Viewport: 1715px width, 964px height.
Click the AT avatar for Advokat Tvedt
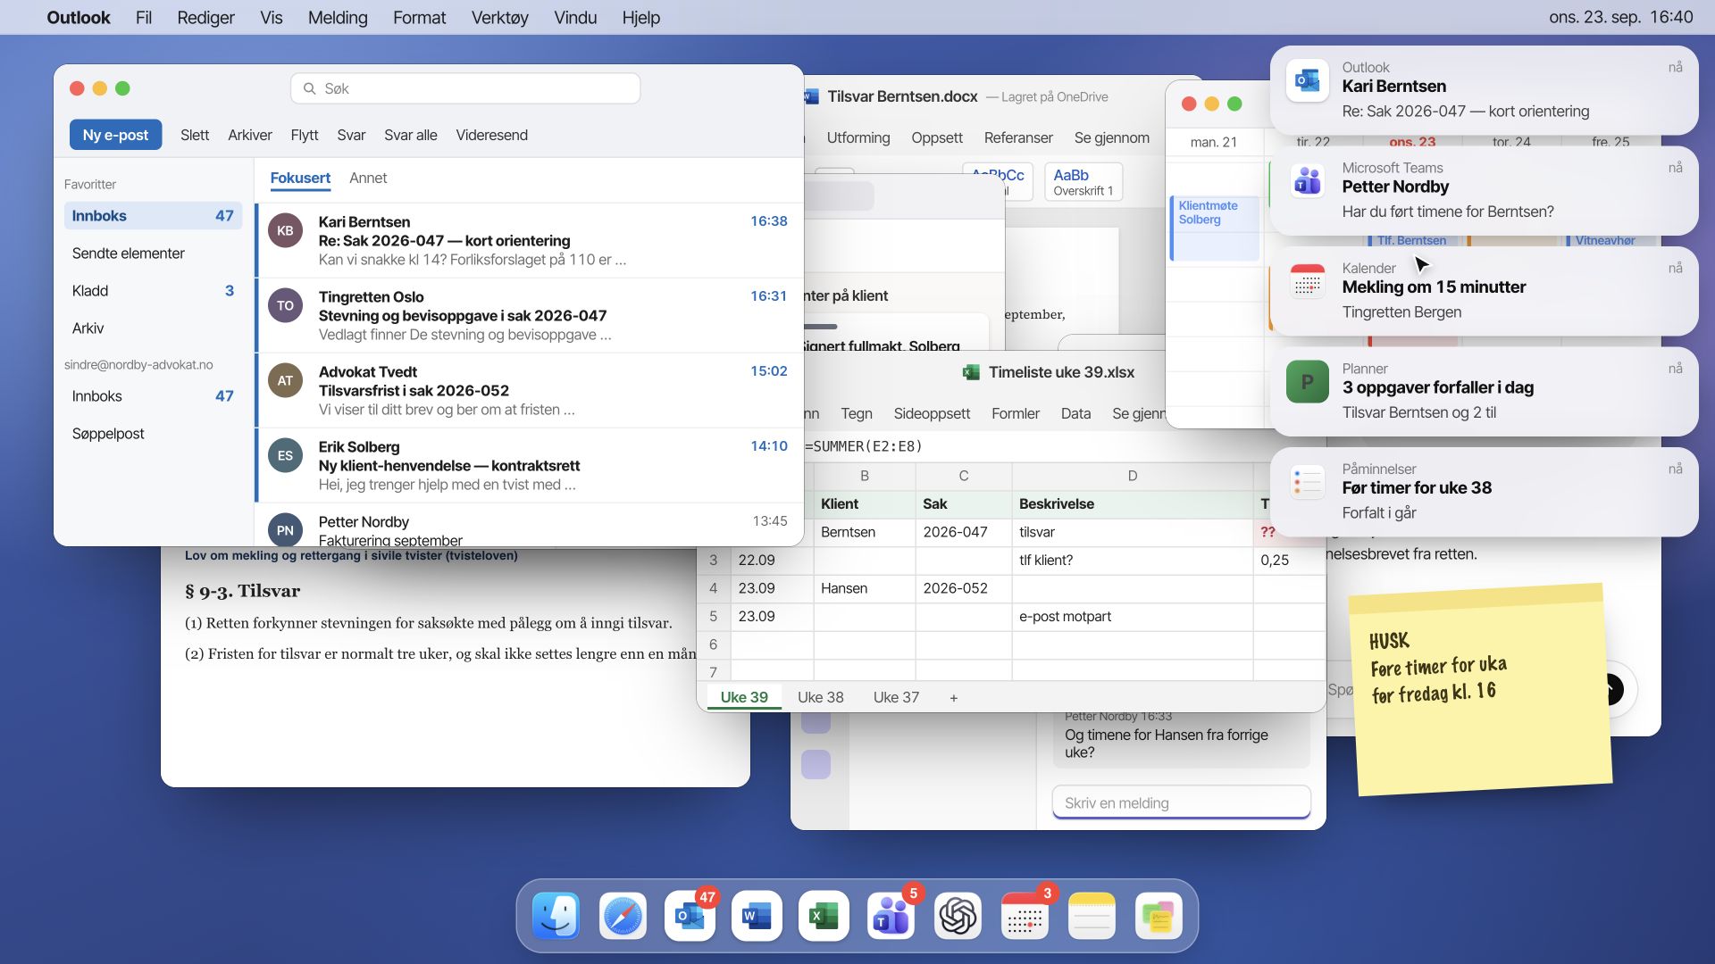285,380
